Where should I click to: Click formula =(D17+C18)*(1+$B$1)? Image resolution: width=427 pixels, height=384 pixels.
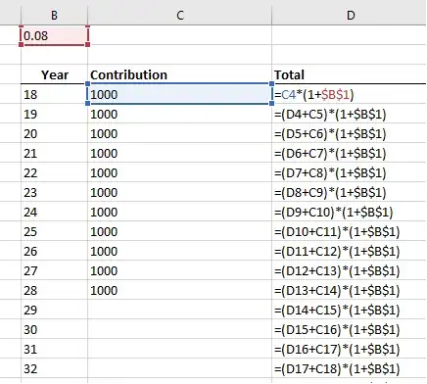(x=350, y=368)
